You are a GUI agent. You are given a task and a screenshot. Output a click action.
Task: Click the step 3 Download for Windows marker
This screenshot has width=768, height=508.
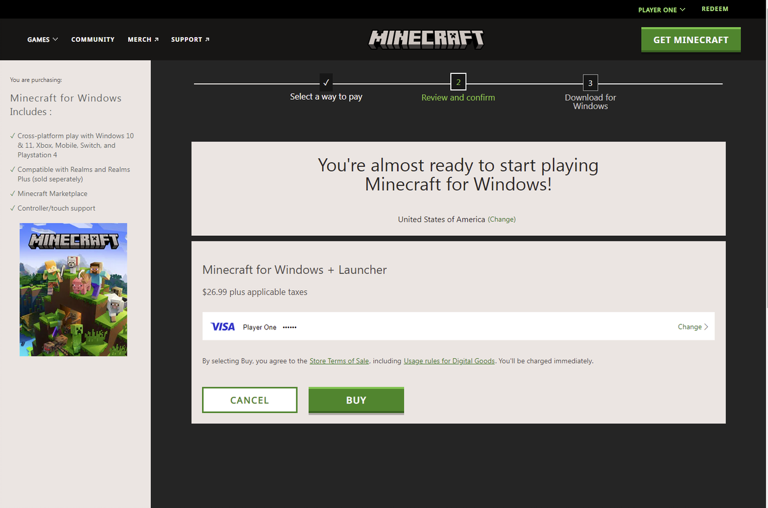pyautogui.click(x=589, y=83)
